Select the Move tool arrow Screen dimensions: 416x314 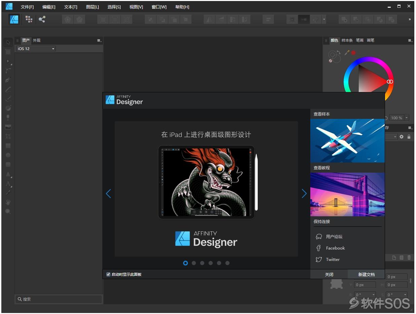click(x=8, y=42)
